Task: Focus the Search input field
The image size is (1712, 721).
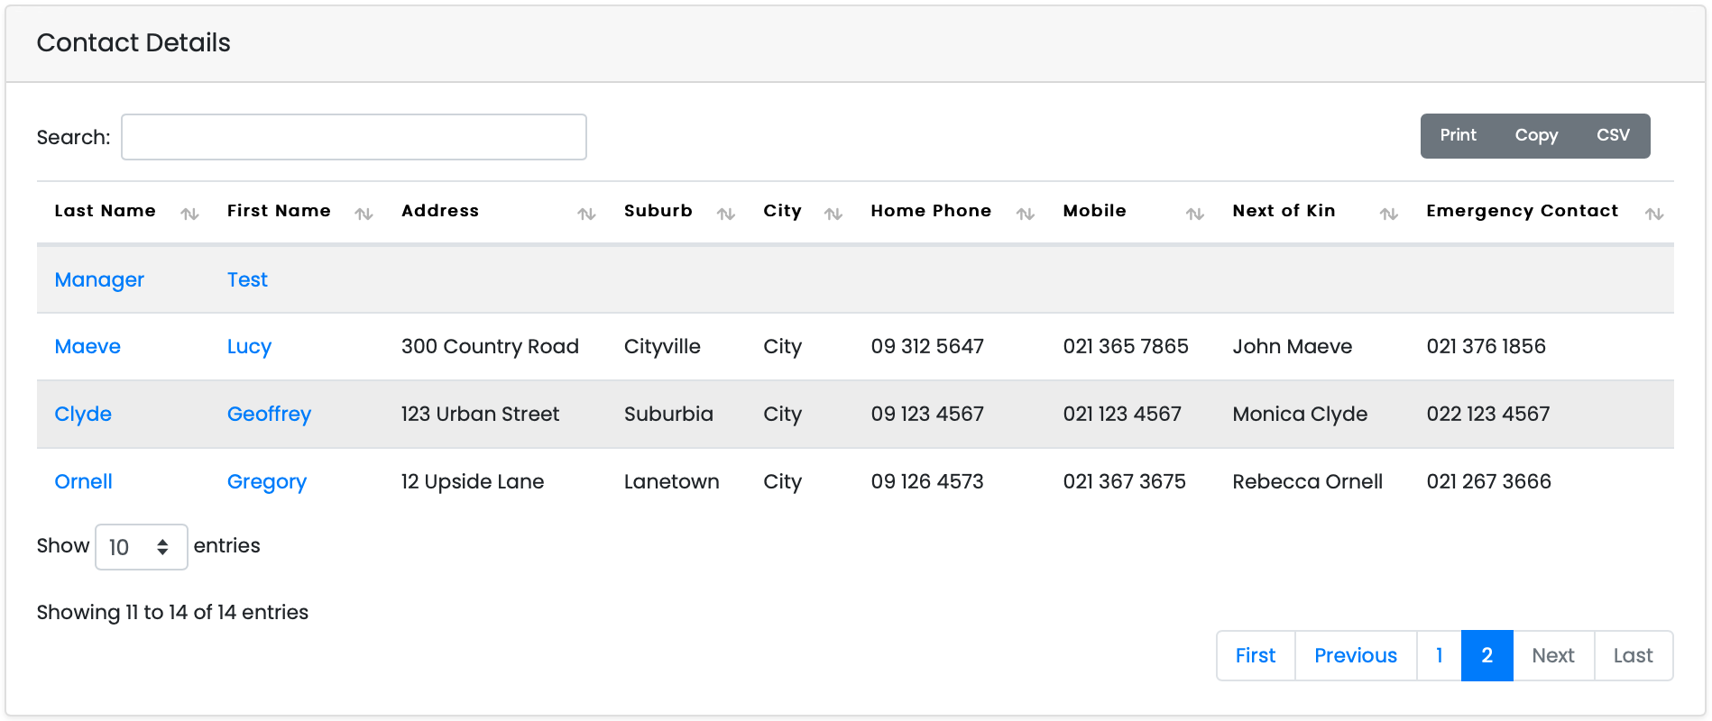Action: coord(354,137)
